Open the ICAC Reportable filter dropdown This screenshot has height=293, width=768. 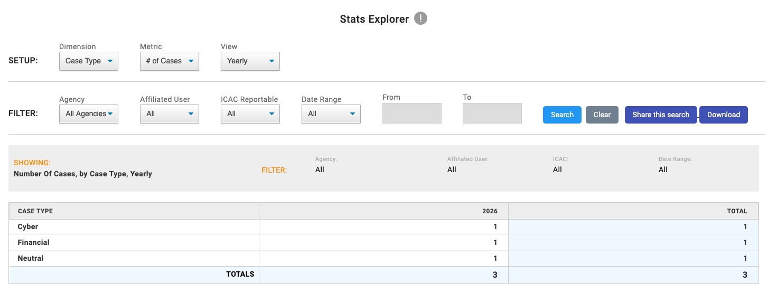(250, 114)
